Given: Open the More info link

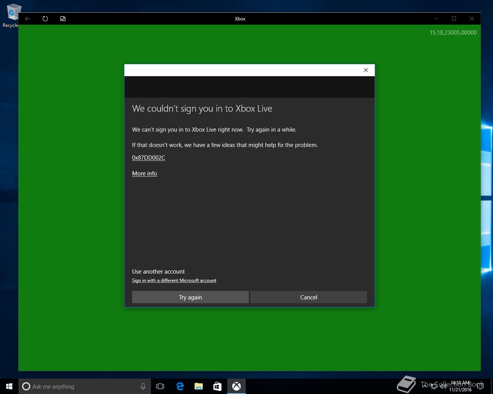Looking at the screenshot, I should pyautogui.click(x=144, y=174).
